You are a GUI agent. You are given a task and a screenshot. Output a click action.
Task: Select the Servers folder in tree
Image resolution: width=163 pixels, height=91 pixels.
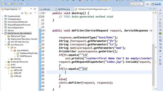click(11, 31)
